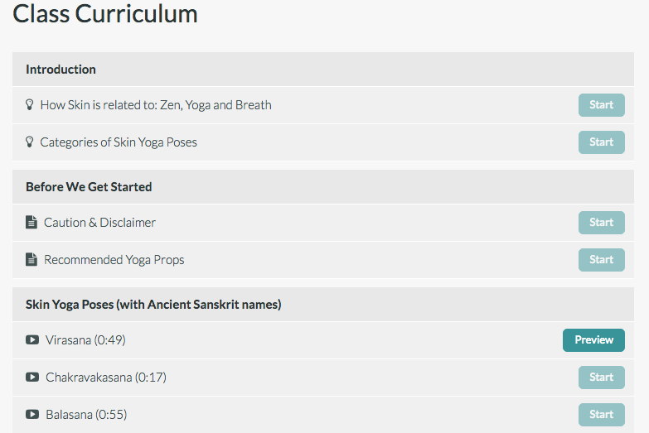Image resolution: width=649 pixels, height=433 pixels.
Task: Click video play icon beside Virasana
Action: 32,340
